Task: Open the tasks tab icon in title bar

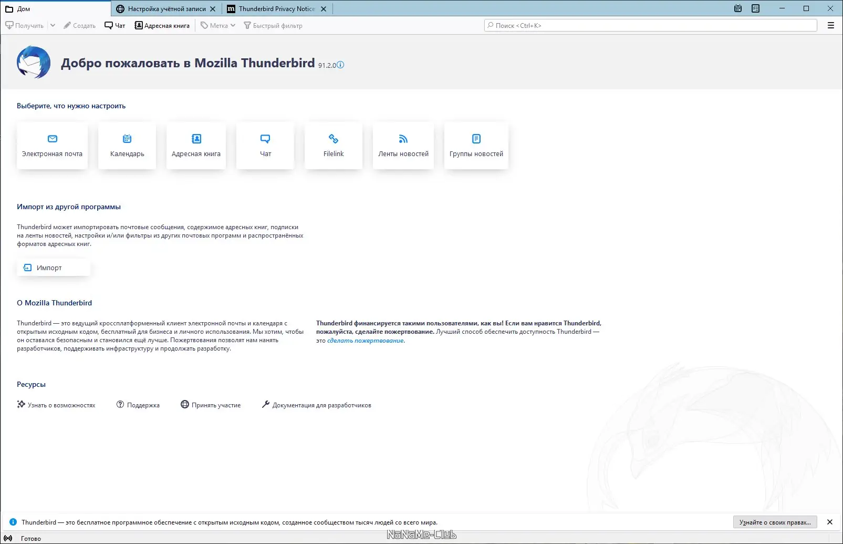Action: coord(756,8)
